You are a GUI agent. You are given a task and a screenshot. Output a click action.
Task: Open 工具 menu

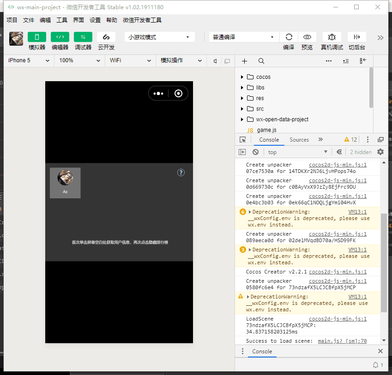[61, 20]
